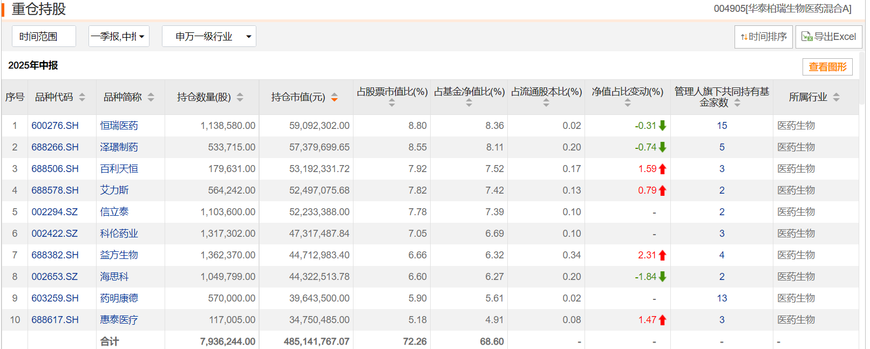Click co-holding fund count 4 for 益方生物
Image resolution: width=870 pixels, height=349 pixels.
click(722, 255)
